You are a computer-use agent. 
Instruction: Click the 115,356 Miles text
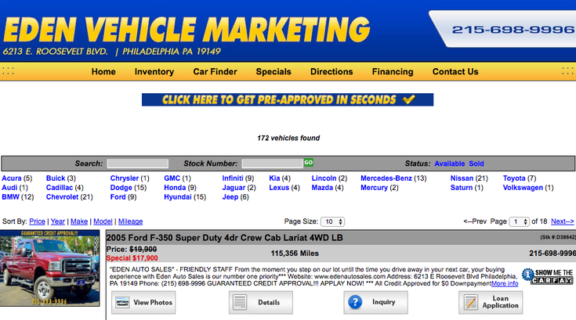(295, 253)
